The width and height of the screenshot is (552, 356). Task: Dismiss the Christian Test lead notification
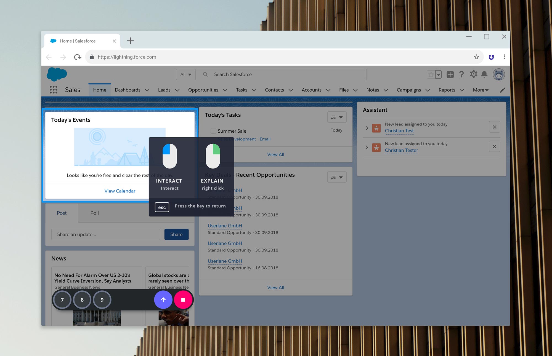coord(494,127)
